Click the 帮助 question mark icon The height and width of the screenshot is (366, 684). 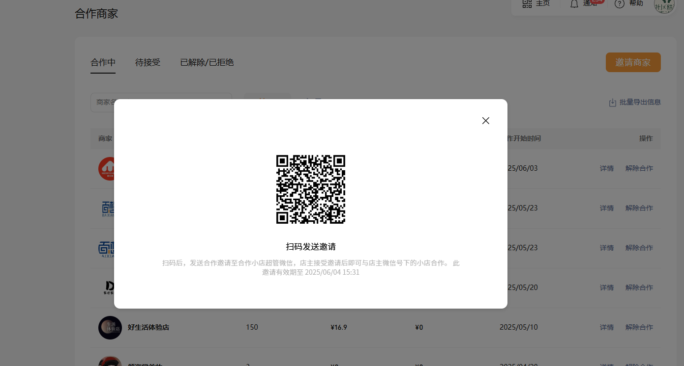pyautogui.click(x=620, y=4)
